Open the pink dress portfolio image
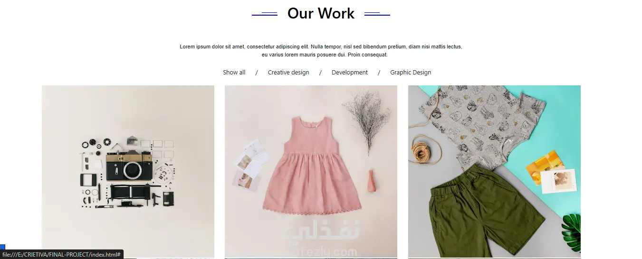Viewport: 642px width, 259px height. [311, 171]
